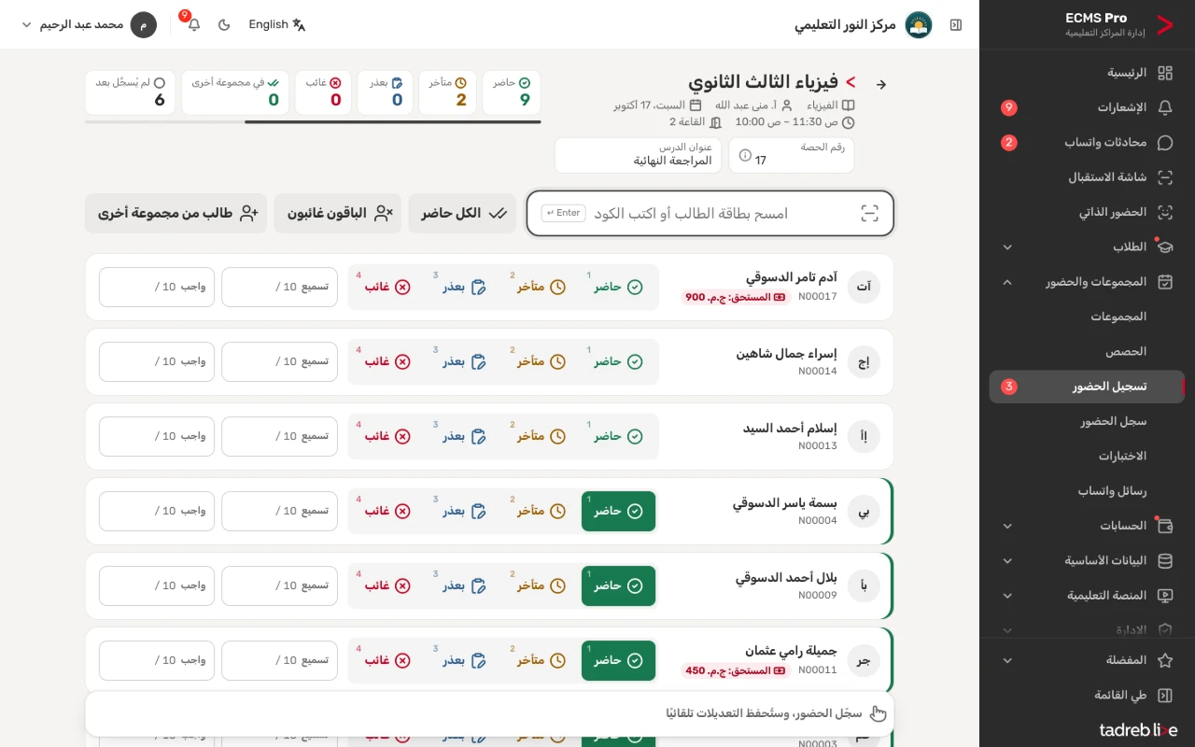Viewport: 1195px width, 747px height.
Task: Click the الكل حاضر button
Action: click(462, 214)
